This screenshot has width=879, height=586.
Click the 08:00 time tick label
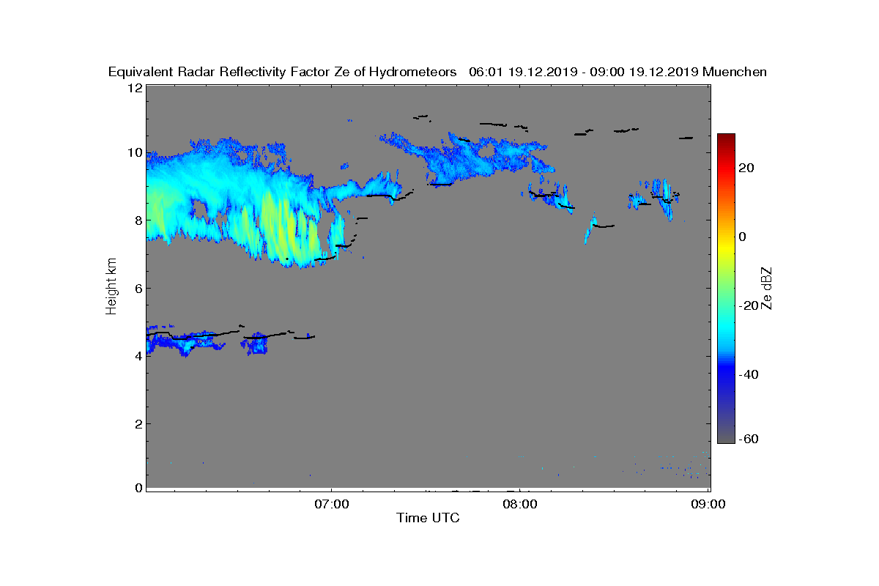click(x=519, y=504)
